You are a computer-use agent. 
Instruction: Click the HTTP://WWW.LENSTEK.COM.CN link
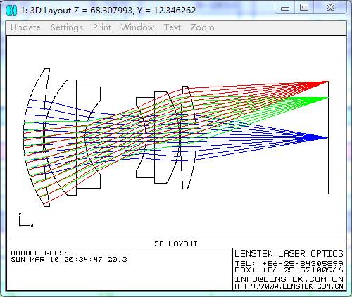coord(289,286)
